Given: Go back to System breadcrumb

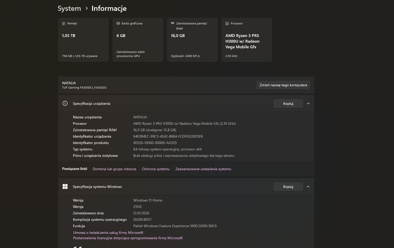Looking at the screenshot, I should [x=69, y=8].
